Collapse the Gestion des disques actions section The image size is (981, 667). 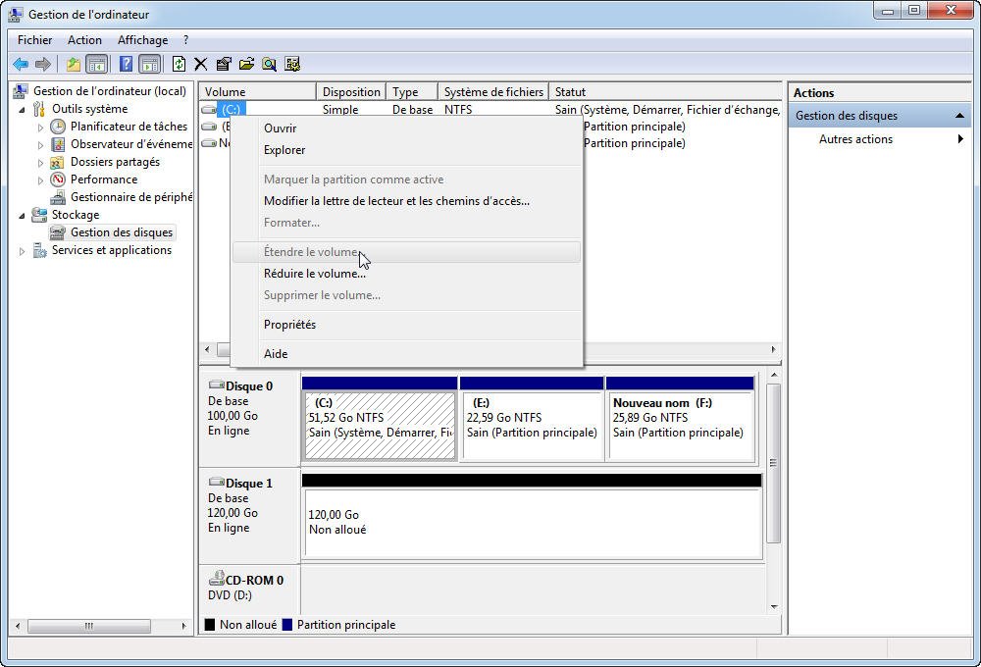point(959,116)
